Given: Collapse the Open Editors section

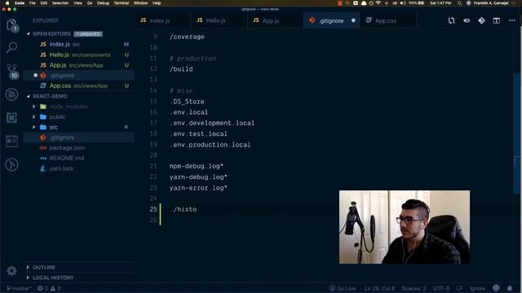Looking at the screenshot, I should tap(29, 34).
